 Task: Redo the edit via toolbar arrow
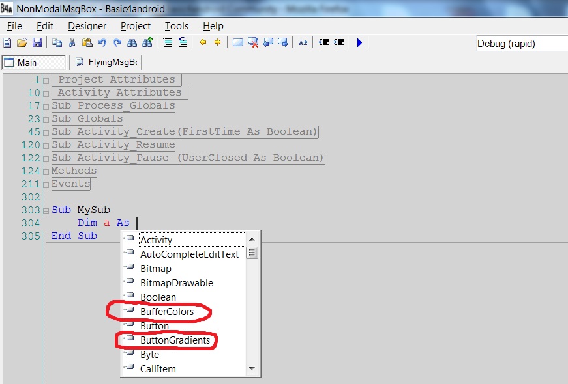(x=117, y=43)
